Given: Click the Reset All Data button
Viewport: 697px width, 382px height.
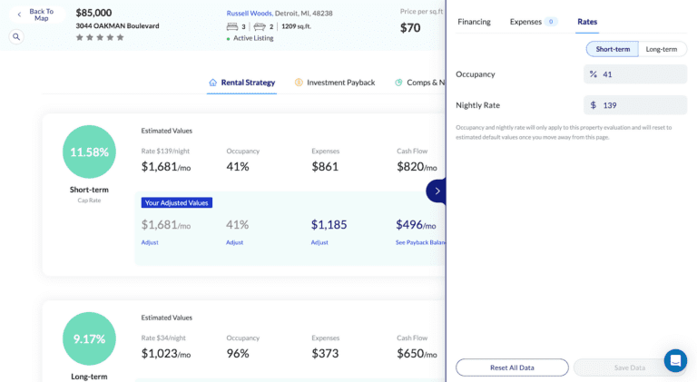Looking at the screenshot, I should click(512, 367).
